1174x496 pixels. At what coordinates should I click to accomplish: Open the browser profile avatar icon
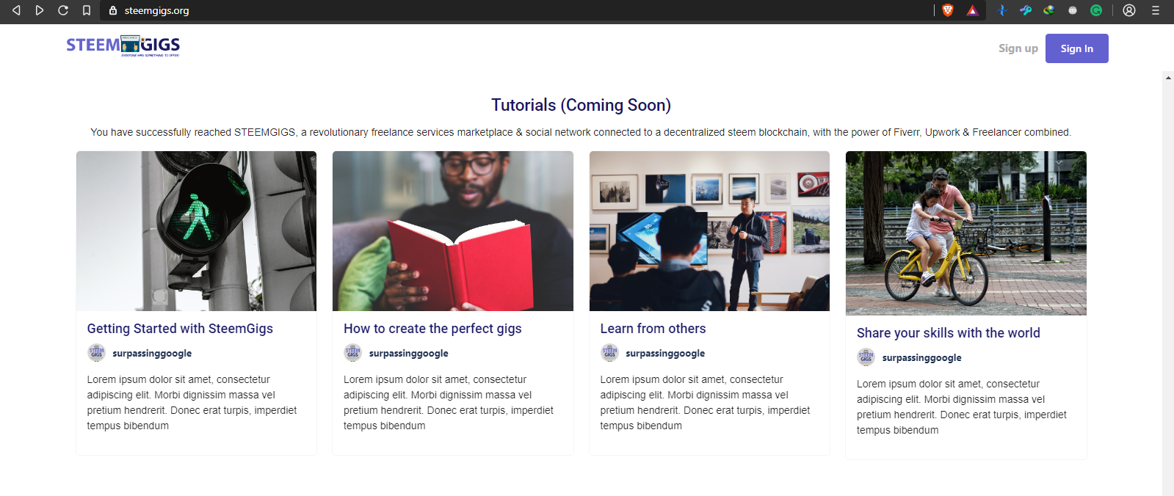(x=1129, y=10)
